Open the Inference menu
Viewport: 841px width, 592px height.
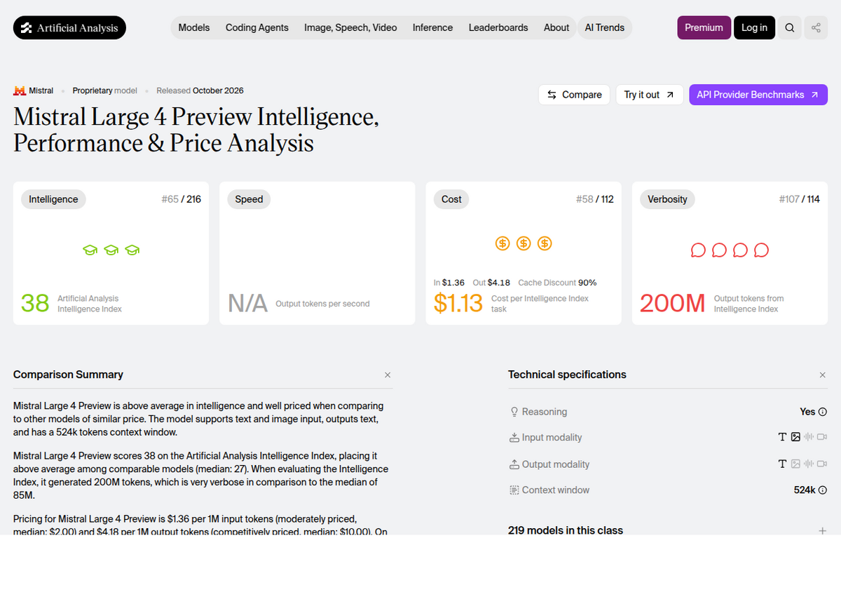(x=432, y=28)
